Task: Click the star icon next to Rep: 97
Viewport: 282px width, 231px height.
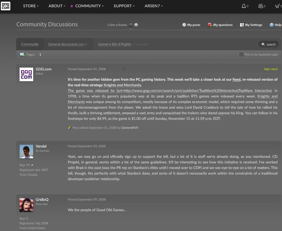Action: pos(32,165)
